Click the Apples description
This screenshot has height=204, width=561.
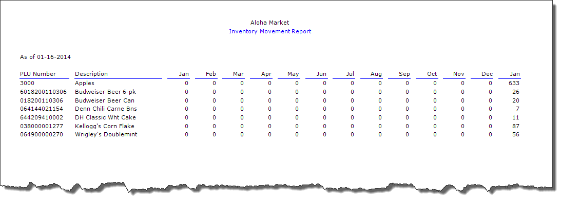click(85, 83)
